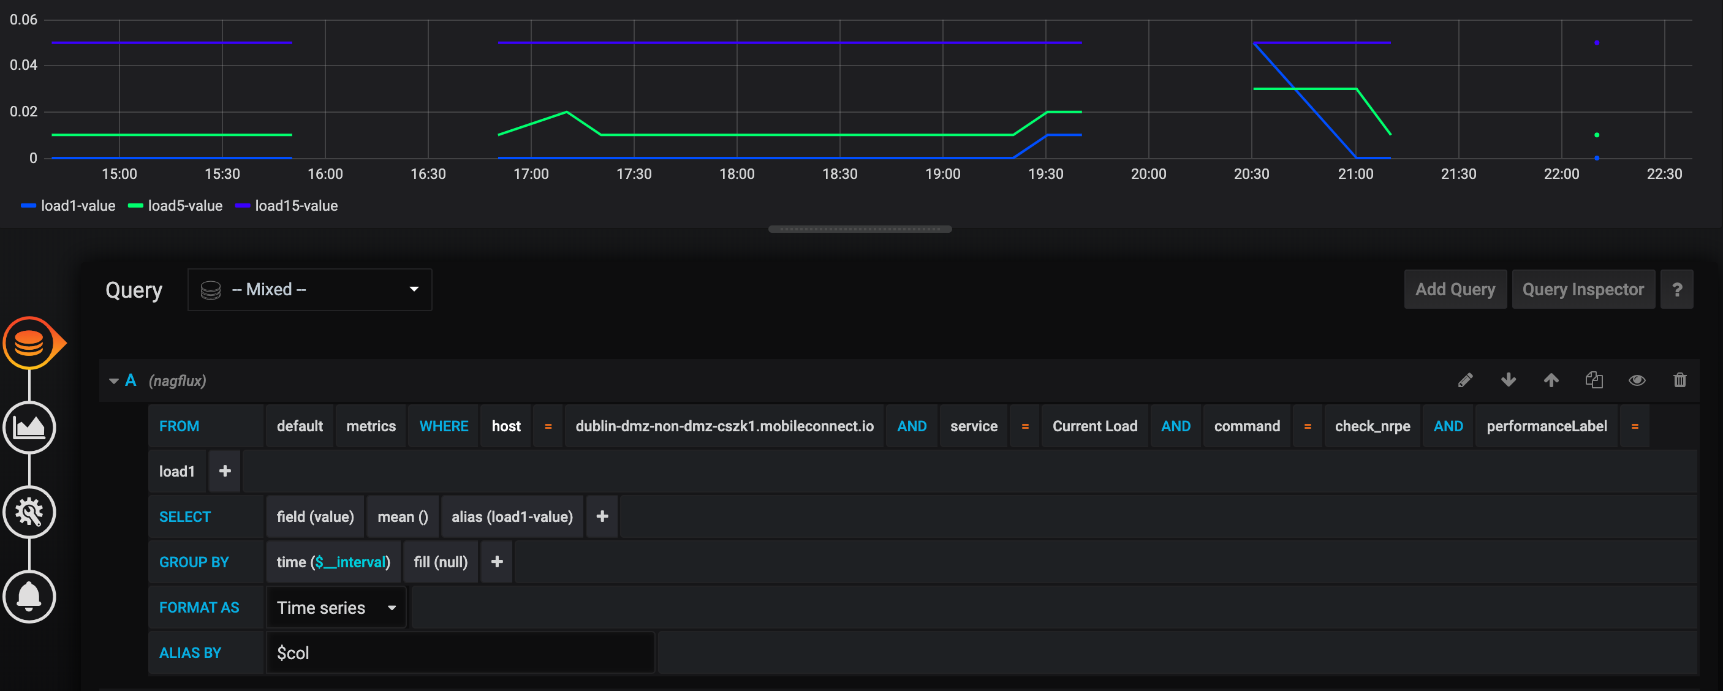The height and width of the screenshot is (691, 1723).
Task: Add a SELECT function with plus button
Action: click(602, 516)
